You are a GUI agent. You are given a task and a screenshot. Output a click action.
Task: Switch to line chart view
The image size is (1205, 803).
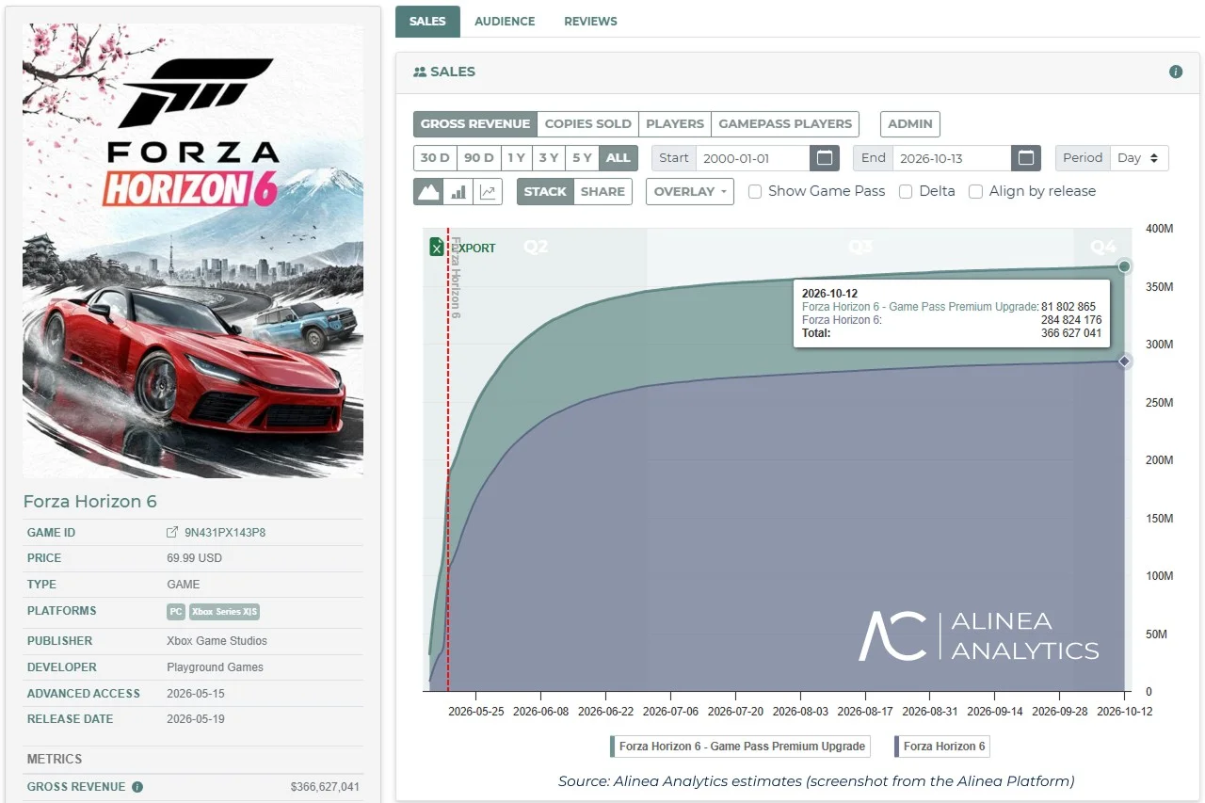click(488, 191)
